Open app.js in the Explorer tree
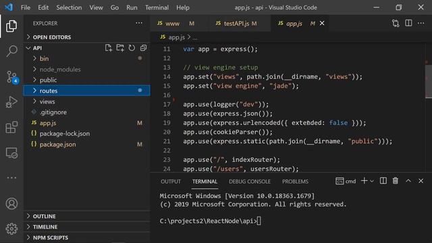The image size is (432, 243). click(x=87, y=123)
